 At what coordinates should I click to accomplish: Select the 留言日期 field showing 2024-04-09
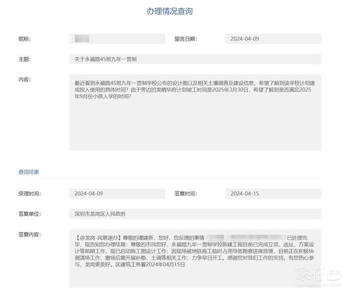pyautogui.click(x=273, y=39)
